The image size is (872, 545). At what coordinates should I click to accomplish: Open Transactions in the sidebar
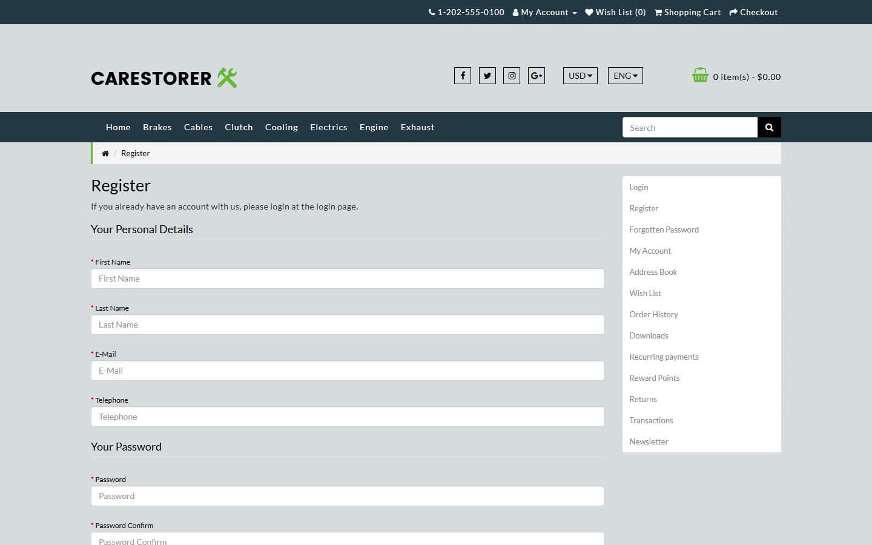[651, 420]
